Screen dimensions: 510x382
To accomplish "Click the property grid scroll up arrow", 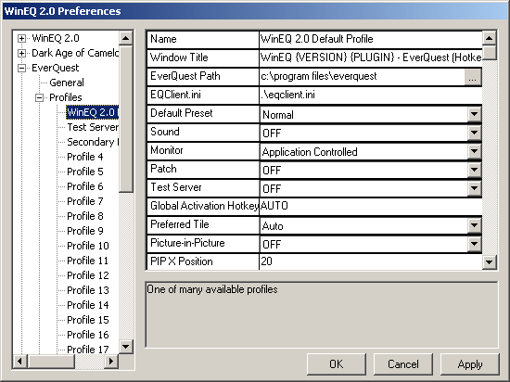I will [x=489, y=38].
